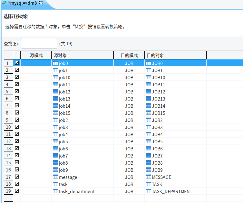Click the target object JOB14 text

(x=159, y=106)
